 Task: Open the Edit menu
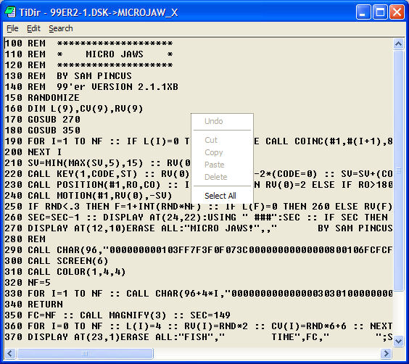(33, 28)
